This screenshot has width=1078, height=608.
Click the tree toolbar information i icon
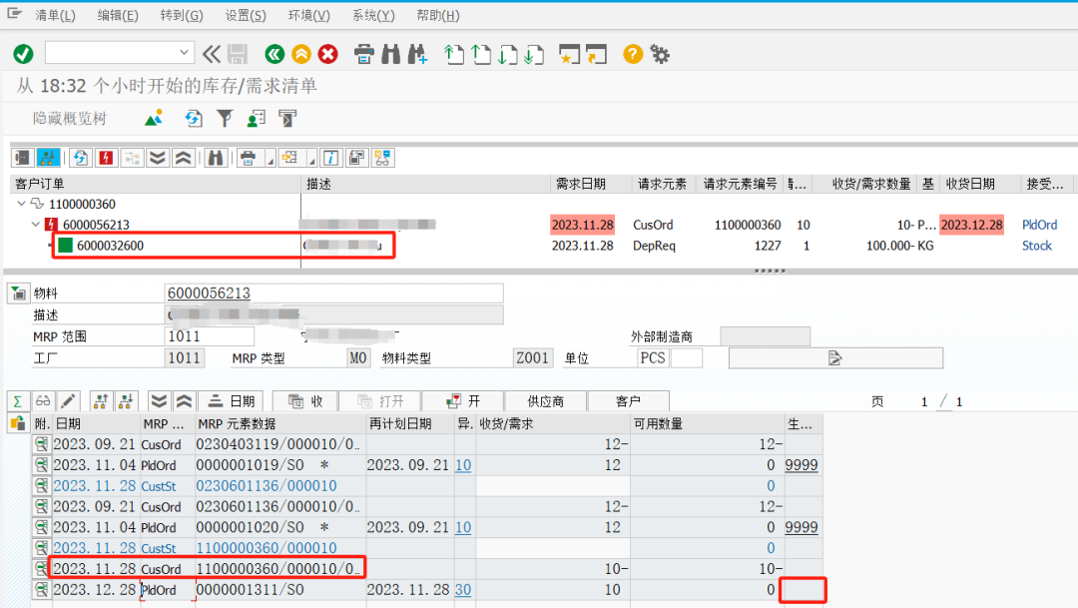[330, 158]
